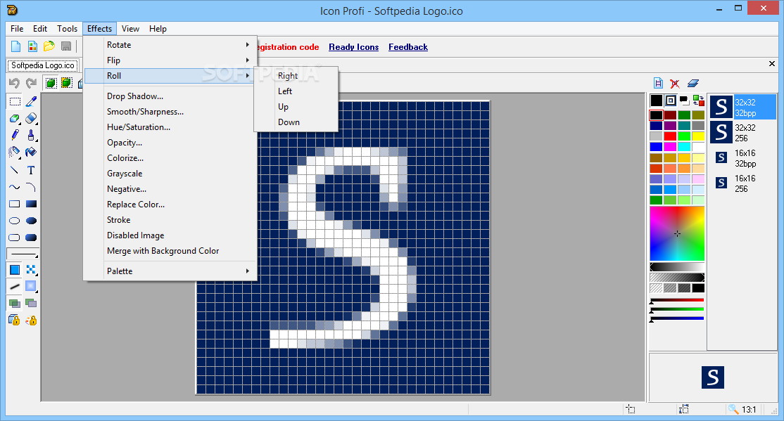Select the filled rectangle tool
Image resolution: width=784 pixels, height=421 pixels.
pos(31,204)
